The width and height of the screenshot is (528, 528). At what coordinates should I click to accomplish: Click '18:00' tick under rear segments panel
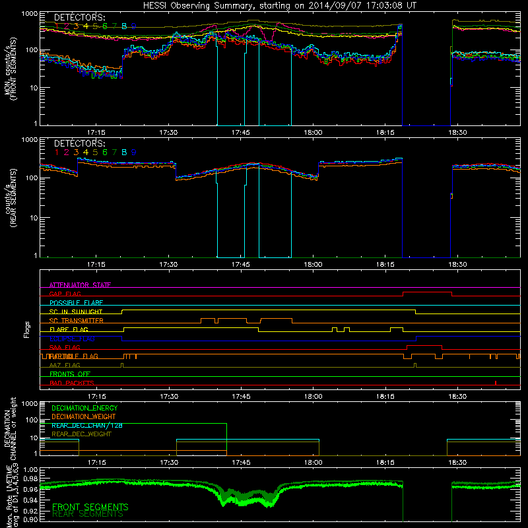(313, 265)
